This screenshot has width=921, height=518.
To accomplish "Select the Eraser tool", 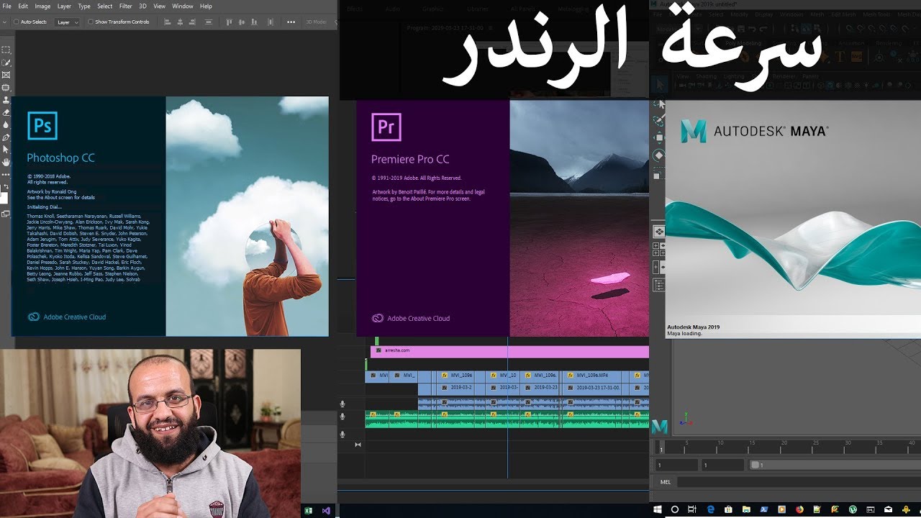I will (x=6, y=112).
